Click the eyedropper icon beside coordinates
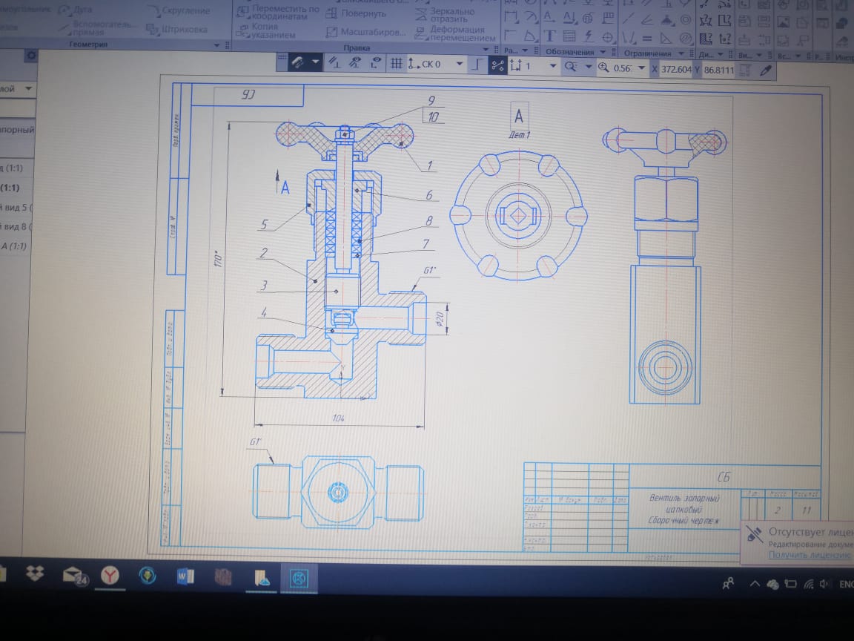854x641 pixels. point(767,69)
